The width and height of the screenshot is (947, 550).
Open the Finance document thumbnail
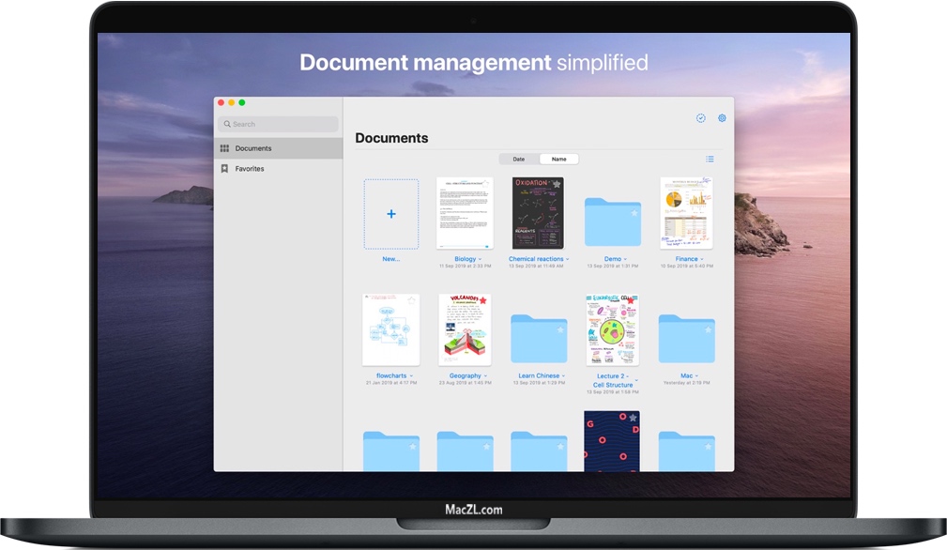(687, 213)
